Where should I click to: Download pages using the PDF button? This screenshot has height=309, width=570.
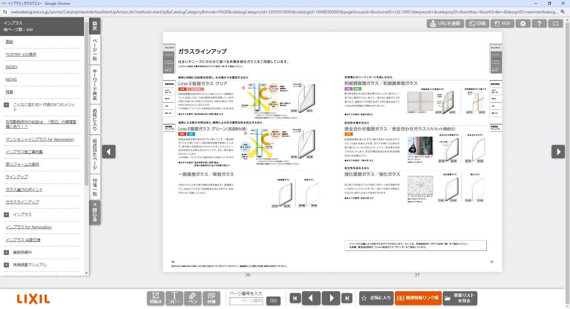coord(502,23)
